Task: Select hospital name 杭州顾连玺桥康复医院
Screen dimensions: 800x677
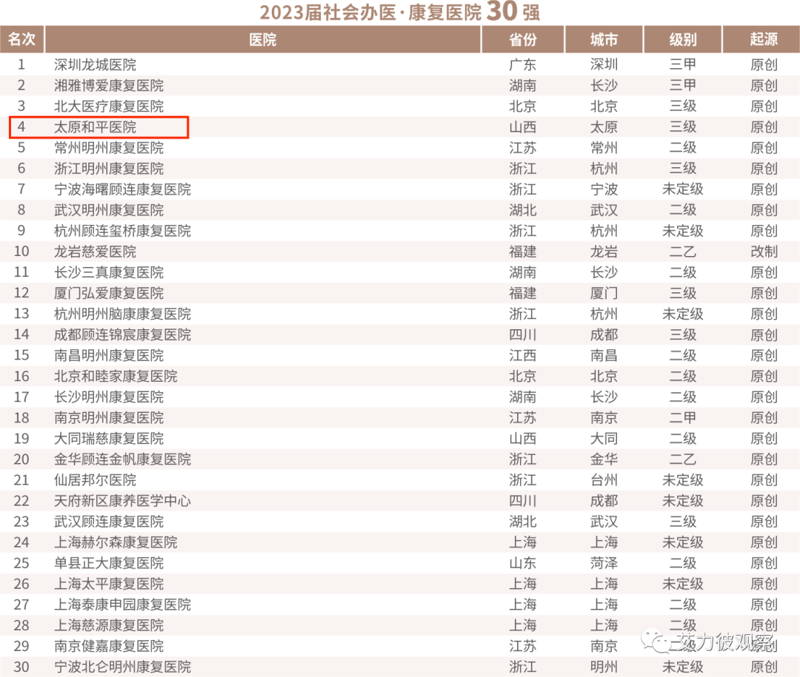Action: point(122,231)
